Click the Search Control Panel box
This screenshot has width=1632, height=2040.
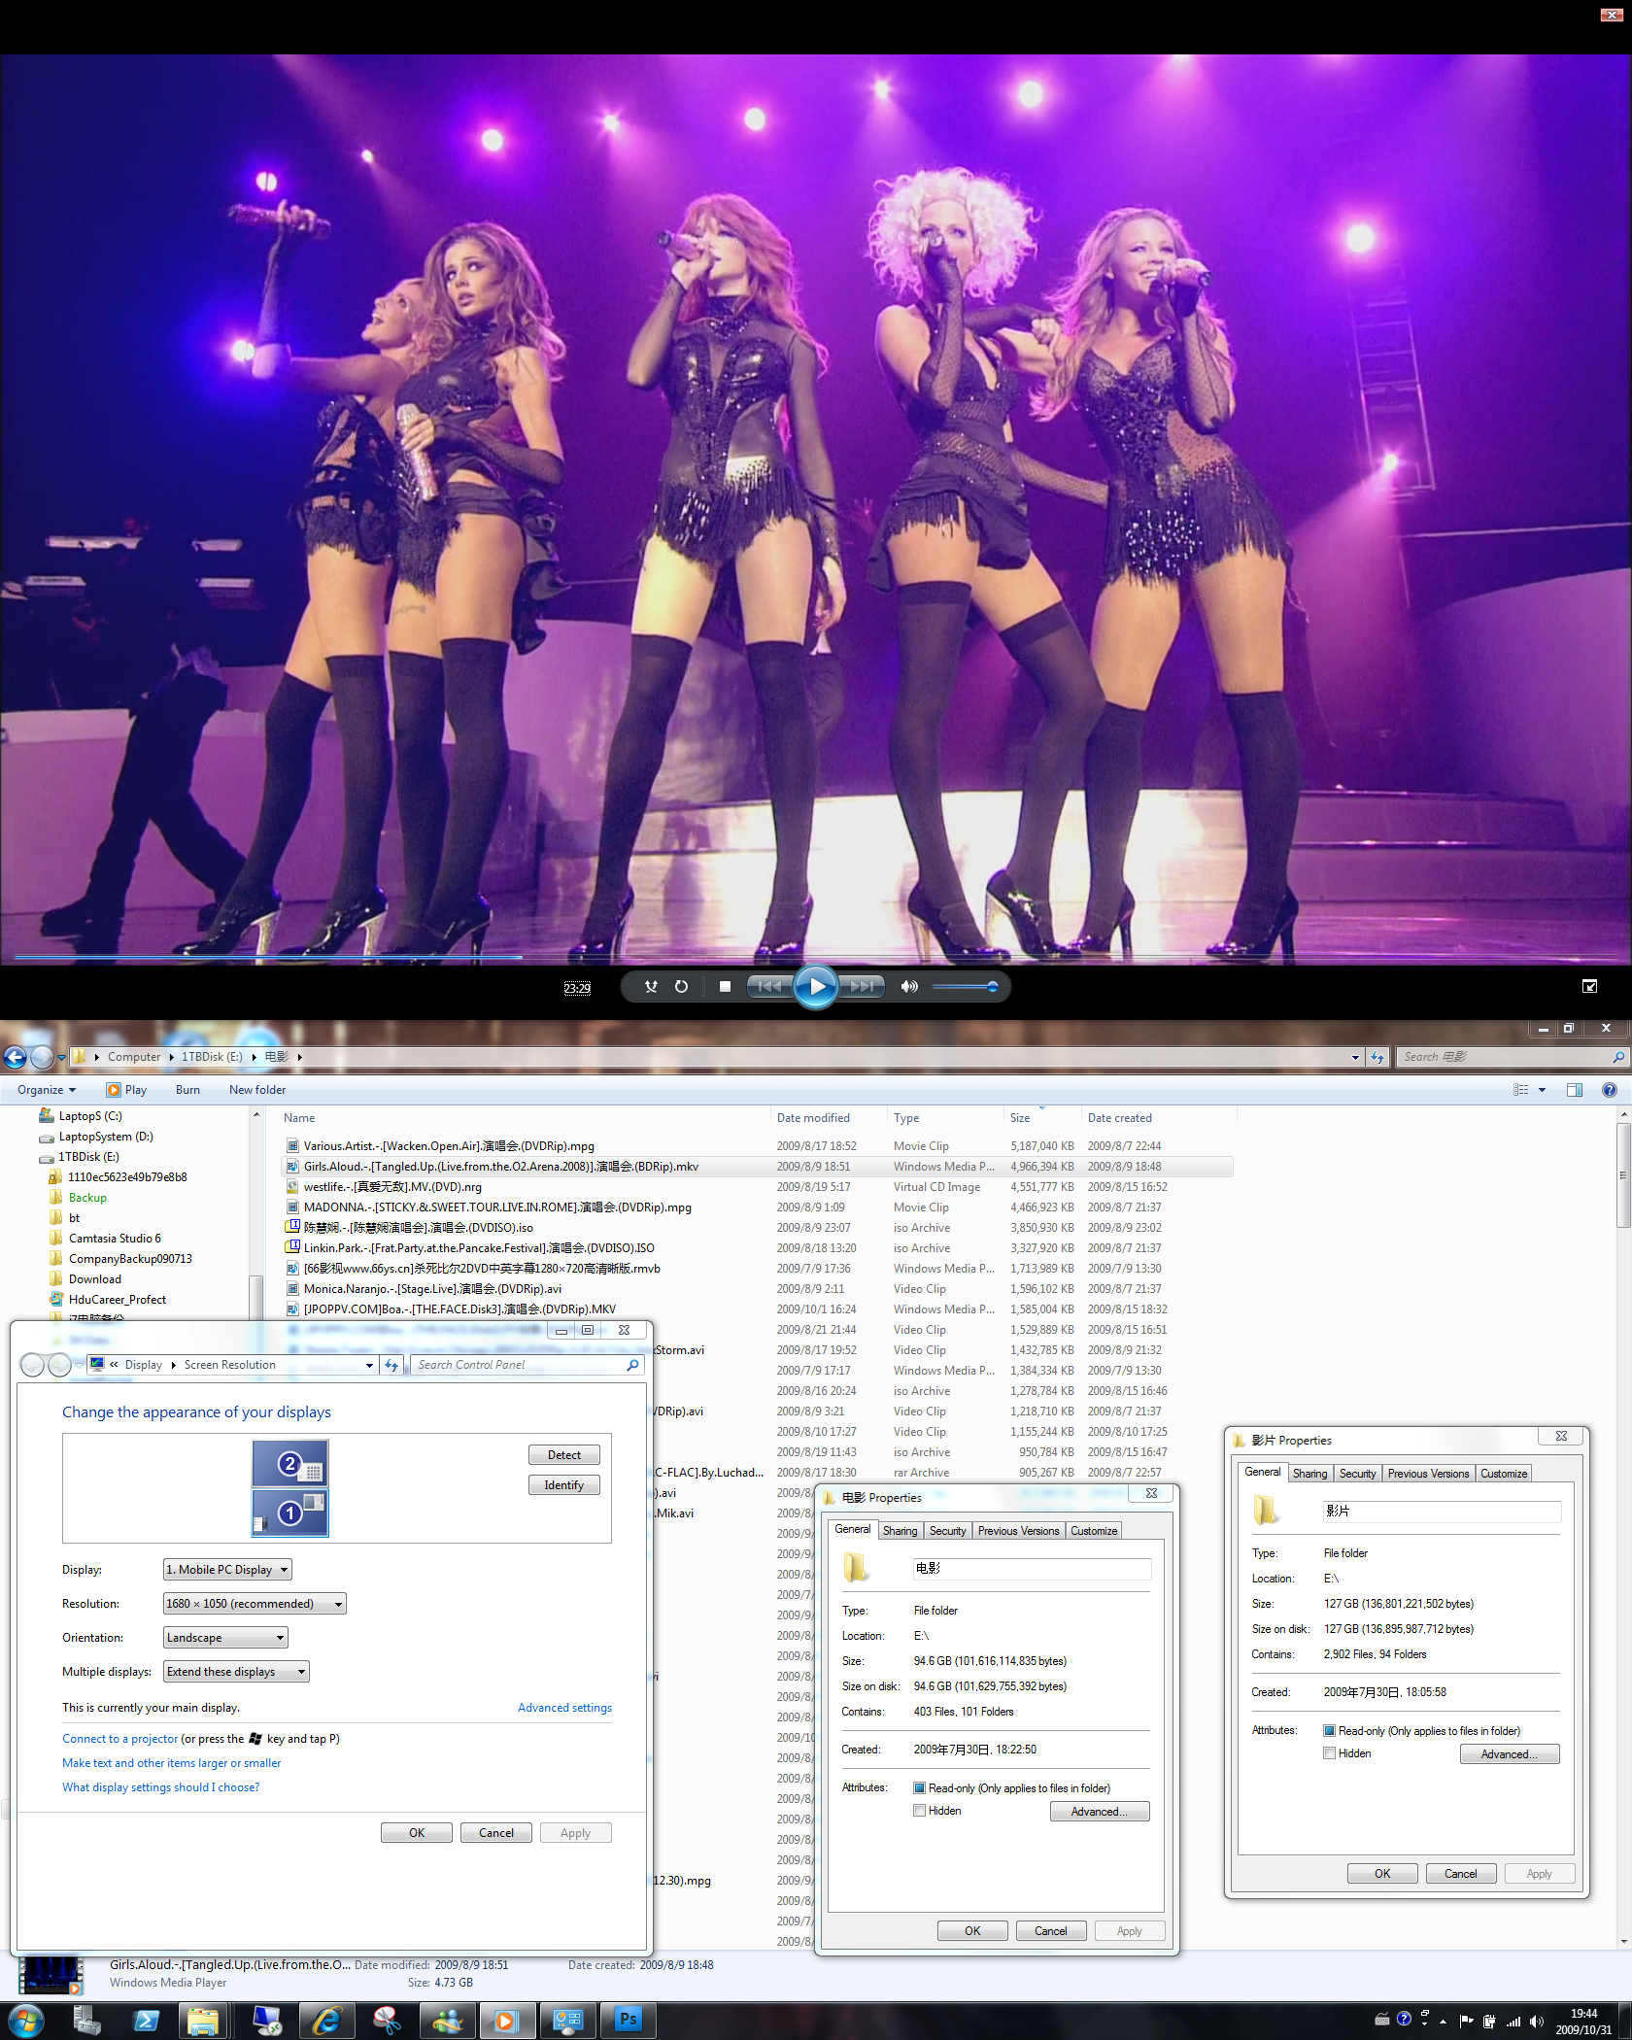(527, 1365)
